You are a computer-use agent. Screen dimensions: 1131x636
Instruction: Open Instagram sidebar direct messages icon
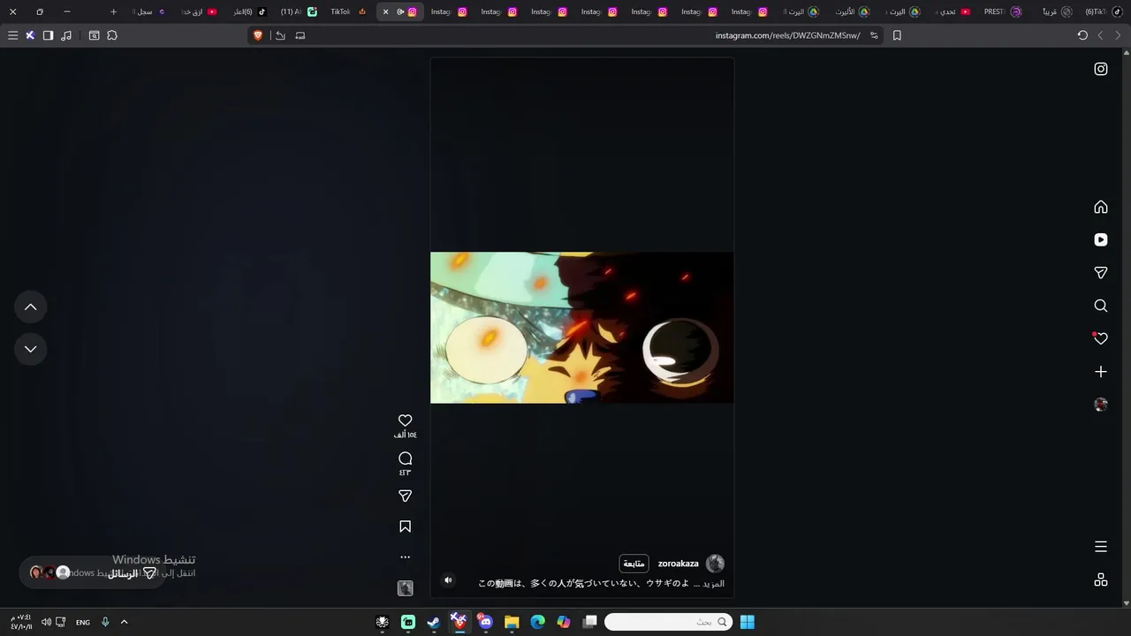point(1101,273)
